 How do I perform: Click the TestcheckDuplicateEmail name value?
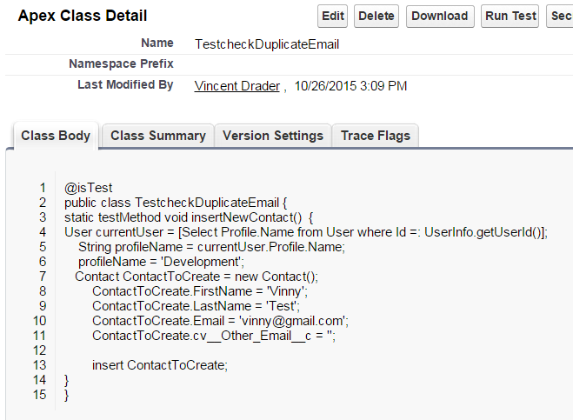click(x=267, y=44)
